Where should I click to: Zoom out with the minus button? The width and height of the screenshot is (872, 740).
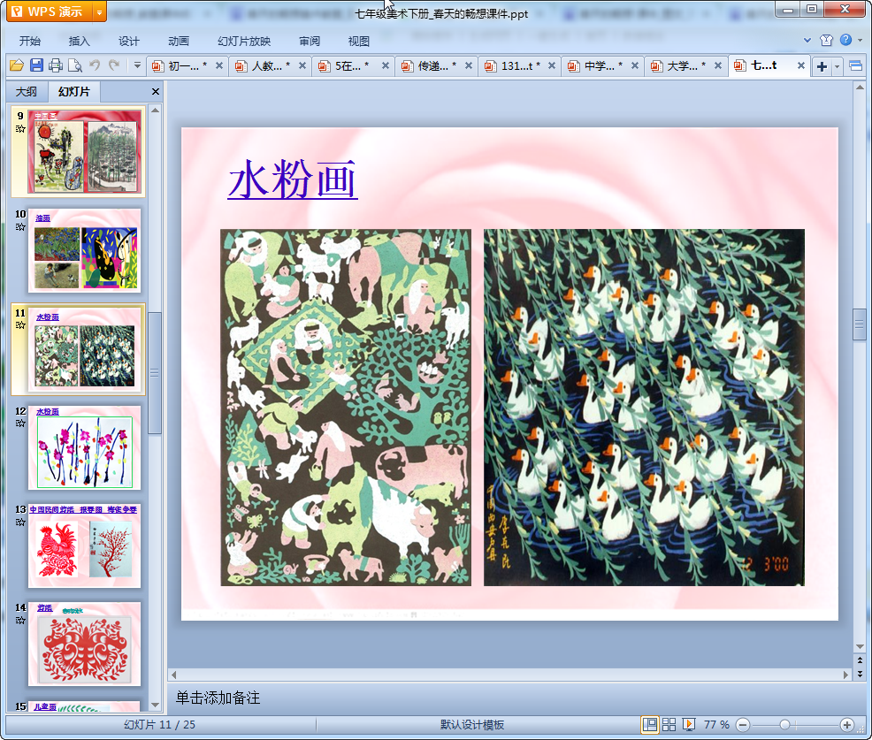tap(742, 725)
